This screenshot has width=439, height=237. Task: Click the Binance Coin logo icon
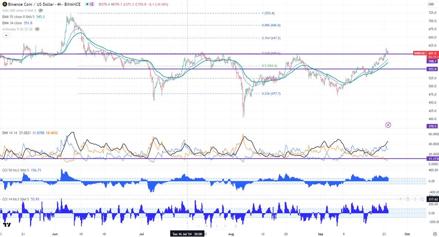(5, 4)
